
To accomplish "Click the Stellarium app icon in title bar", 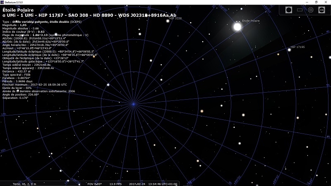I will coord(2,2).
